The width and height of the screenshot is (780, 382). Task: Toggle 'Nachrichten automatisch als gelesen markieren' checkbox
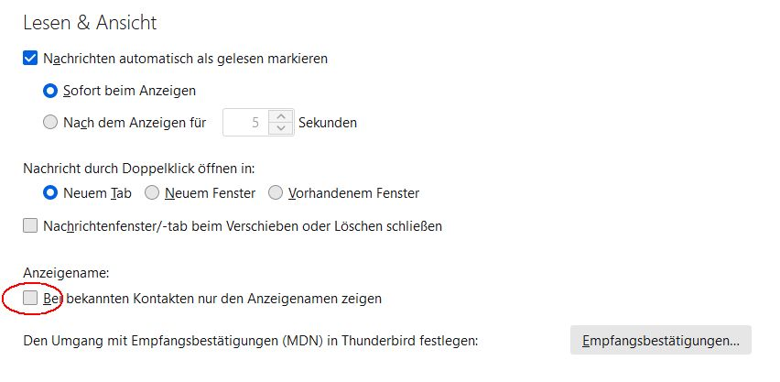click(30, 59)
